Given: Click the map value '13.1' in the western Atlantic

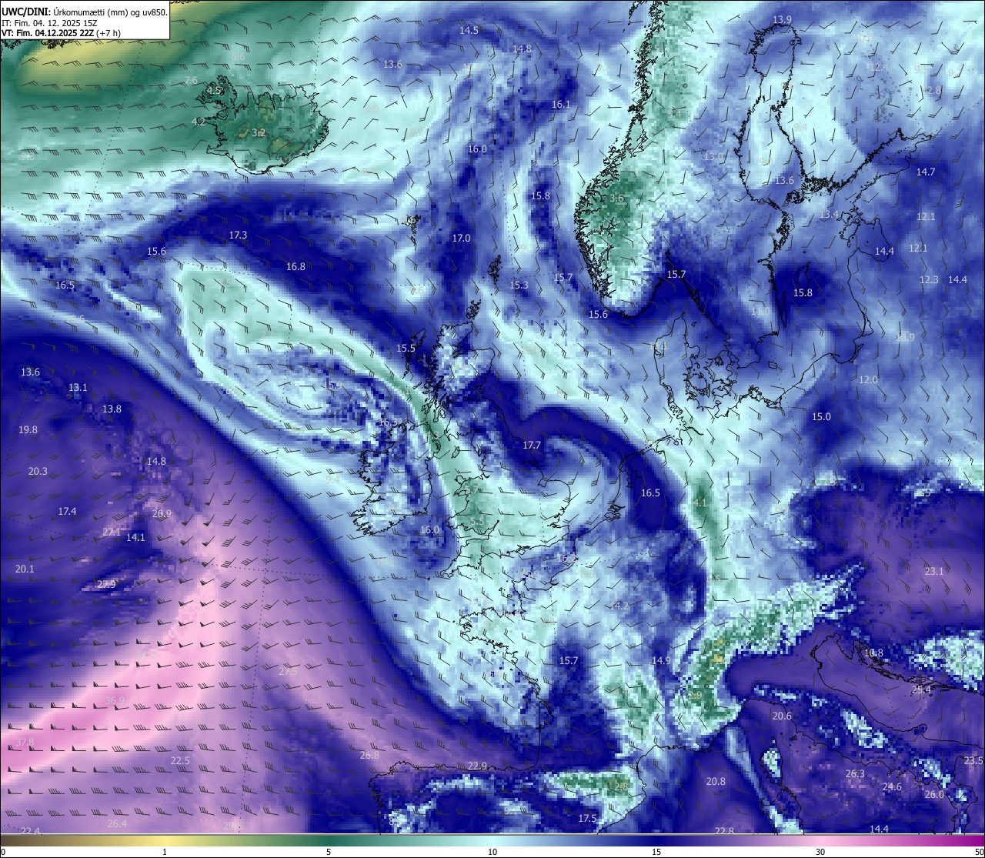Looking at the screenshot, I should pos(78,388).
